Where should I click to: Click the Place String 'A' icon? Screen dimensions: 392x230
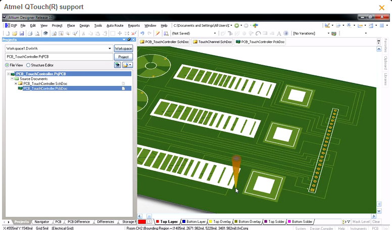click(x=279, y=33)
